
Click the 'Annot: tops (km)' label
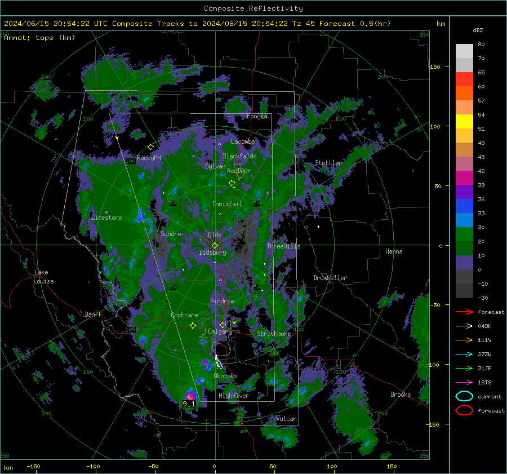point(39,38)
